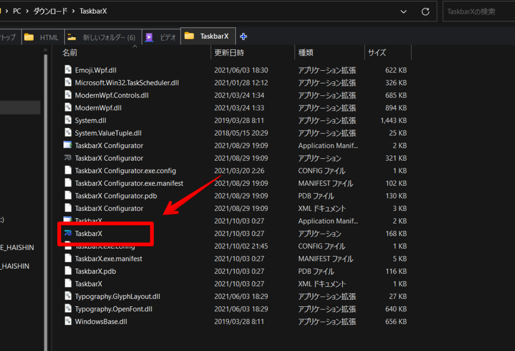Select file name System.ValueTuple.dll
This screenshot has height=351, width=515.
click(x=108, y=133)
